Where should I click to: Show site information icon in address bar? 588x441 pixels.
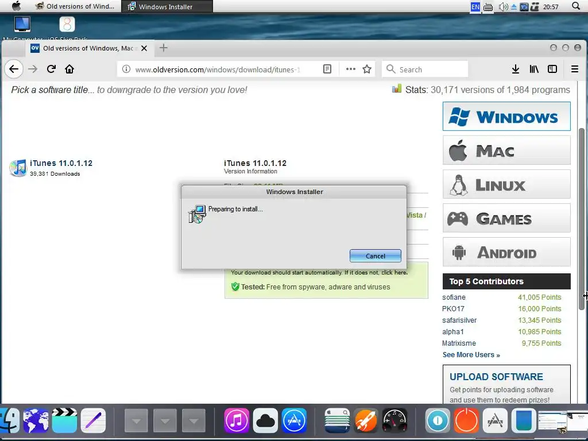pos(126,69)
